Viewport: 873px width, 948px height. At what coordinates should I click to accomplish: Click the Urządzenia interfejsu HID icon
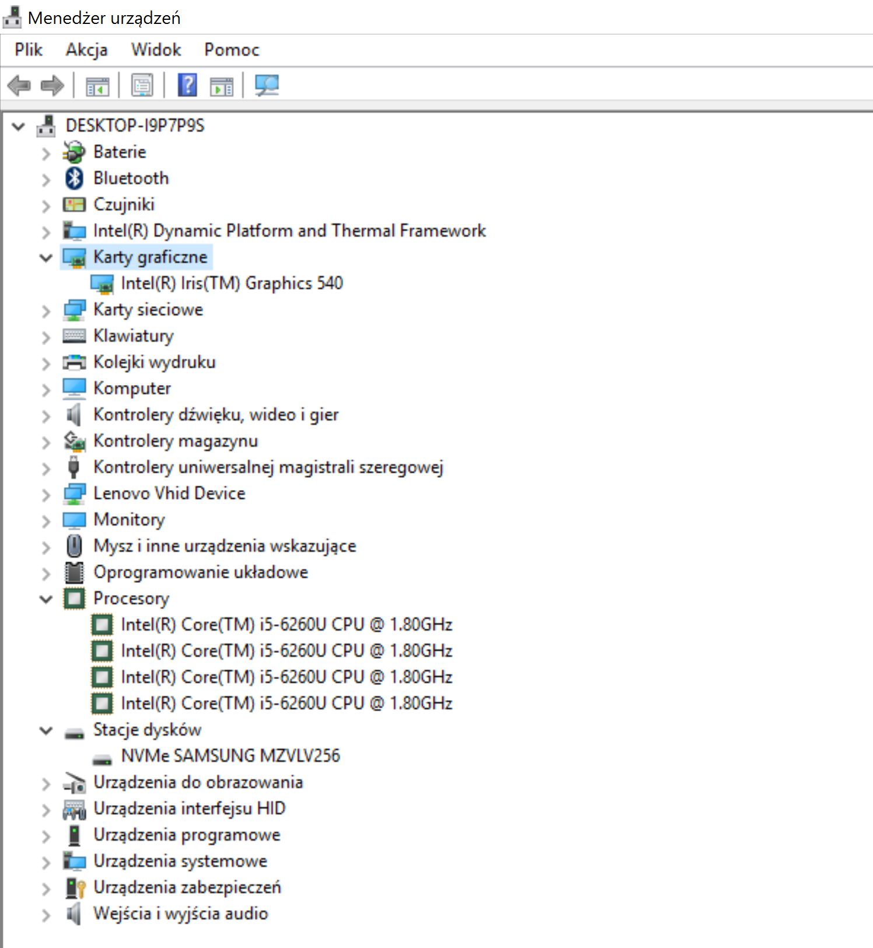click(74, 809)
